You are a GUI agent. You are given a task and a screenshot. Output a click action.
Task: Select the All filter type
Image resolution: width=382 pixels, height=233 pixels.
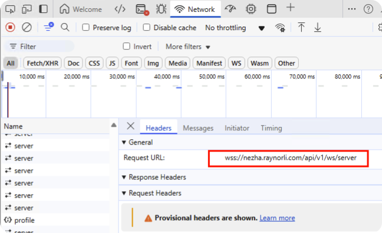click(11, 63)
